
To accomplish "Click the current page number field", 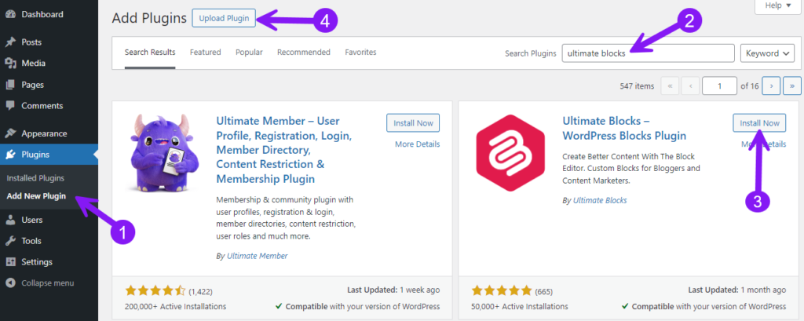I will pyautogui.click(x=719, y=86).
